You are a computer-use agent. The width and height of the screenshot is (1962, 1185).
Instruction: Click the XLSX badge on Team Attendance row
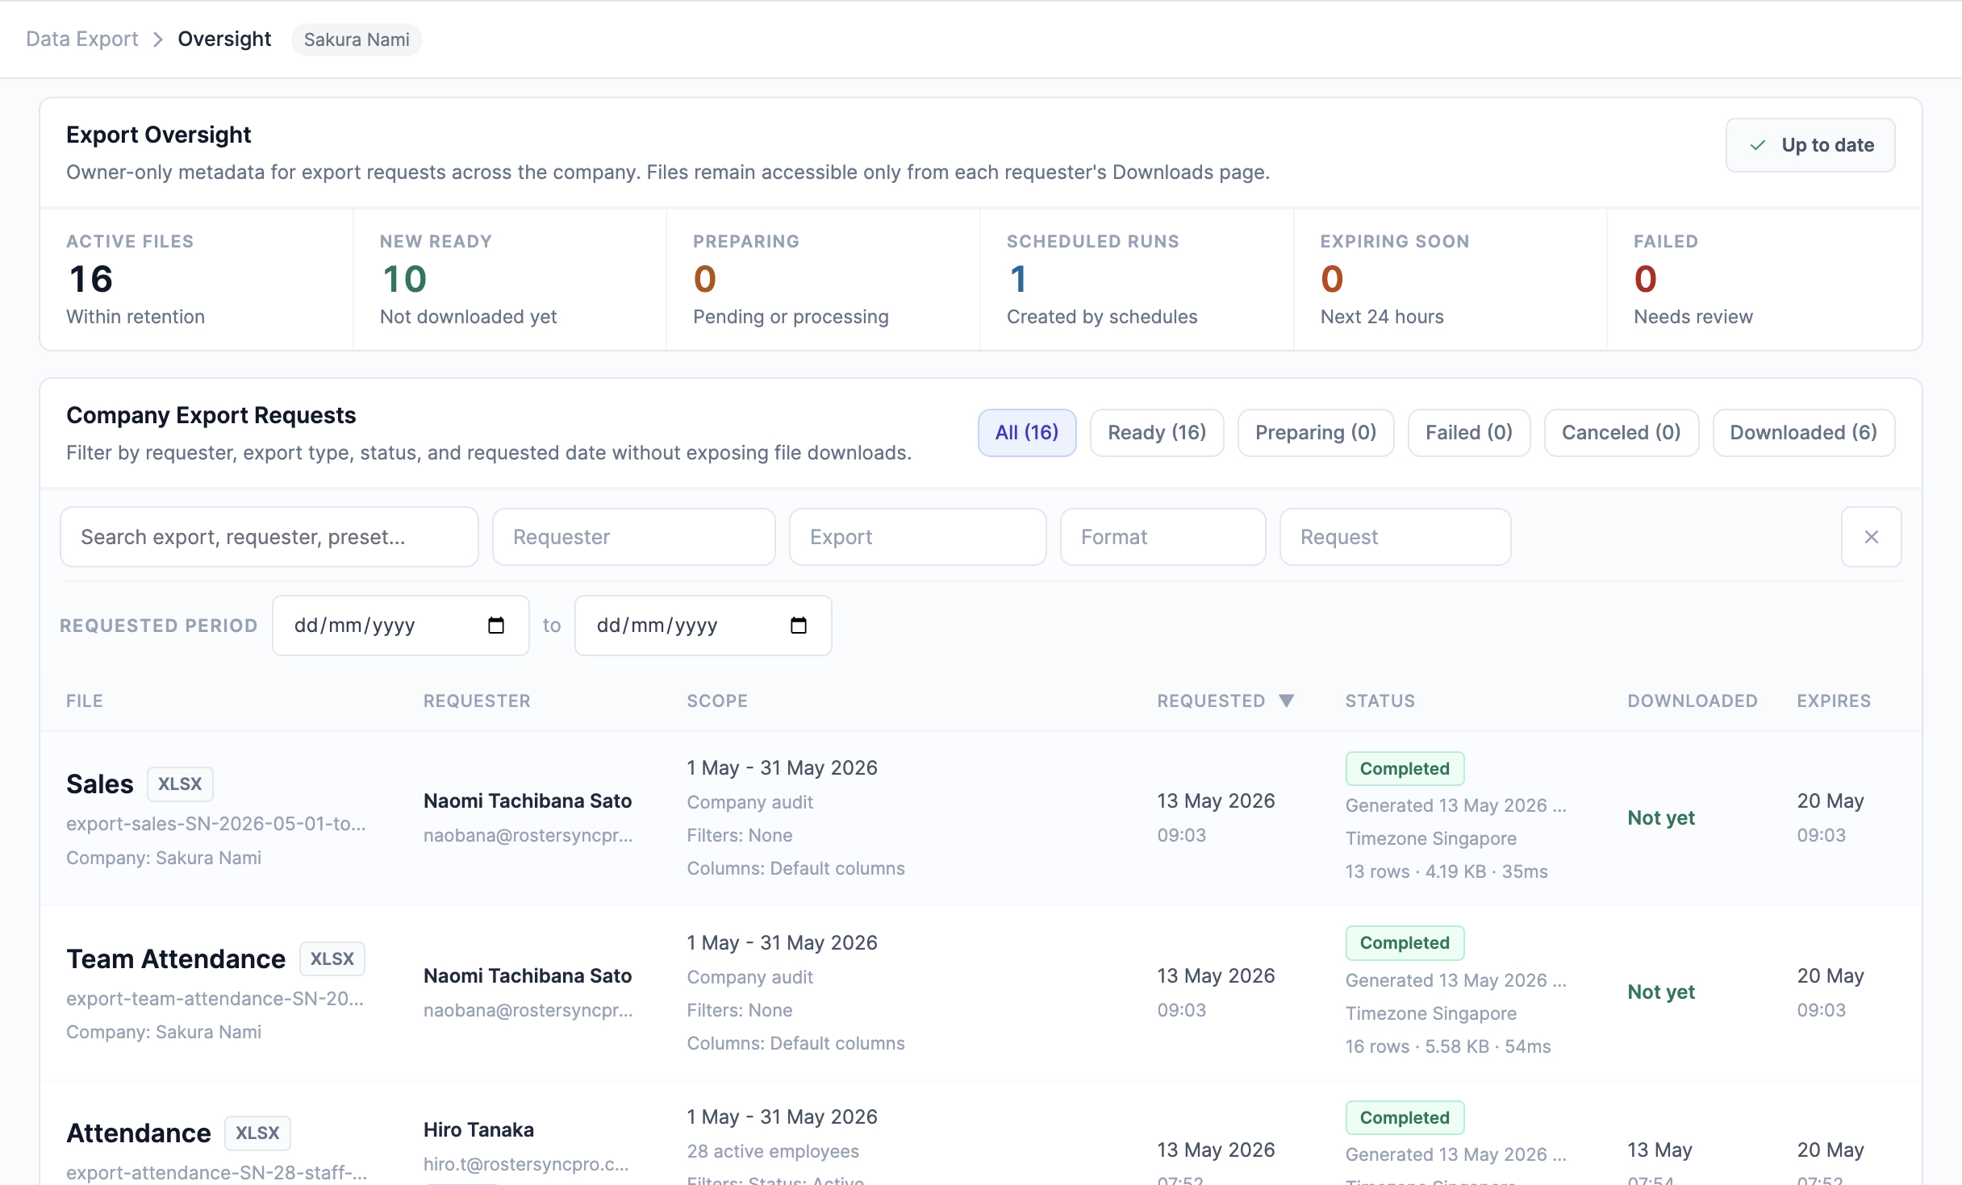(x=332, y=959)
